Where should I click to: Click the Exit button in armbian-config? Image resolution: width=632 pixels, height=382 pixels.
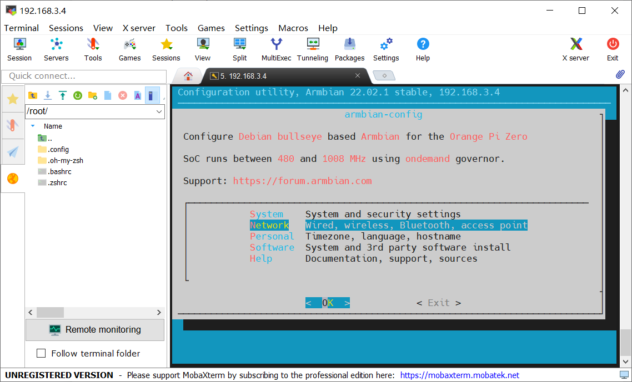coord(439,303)
